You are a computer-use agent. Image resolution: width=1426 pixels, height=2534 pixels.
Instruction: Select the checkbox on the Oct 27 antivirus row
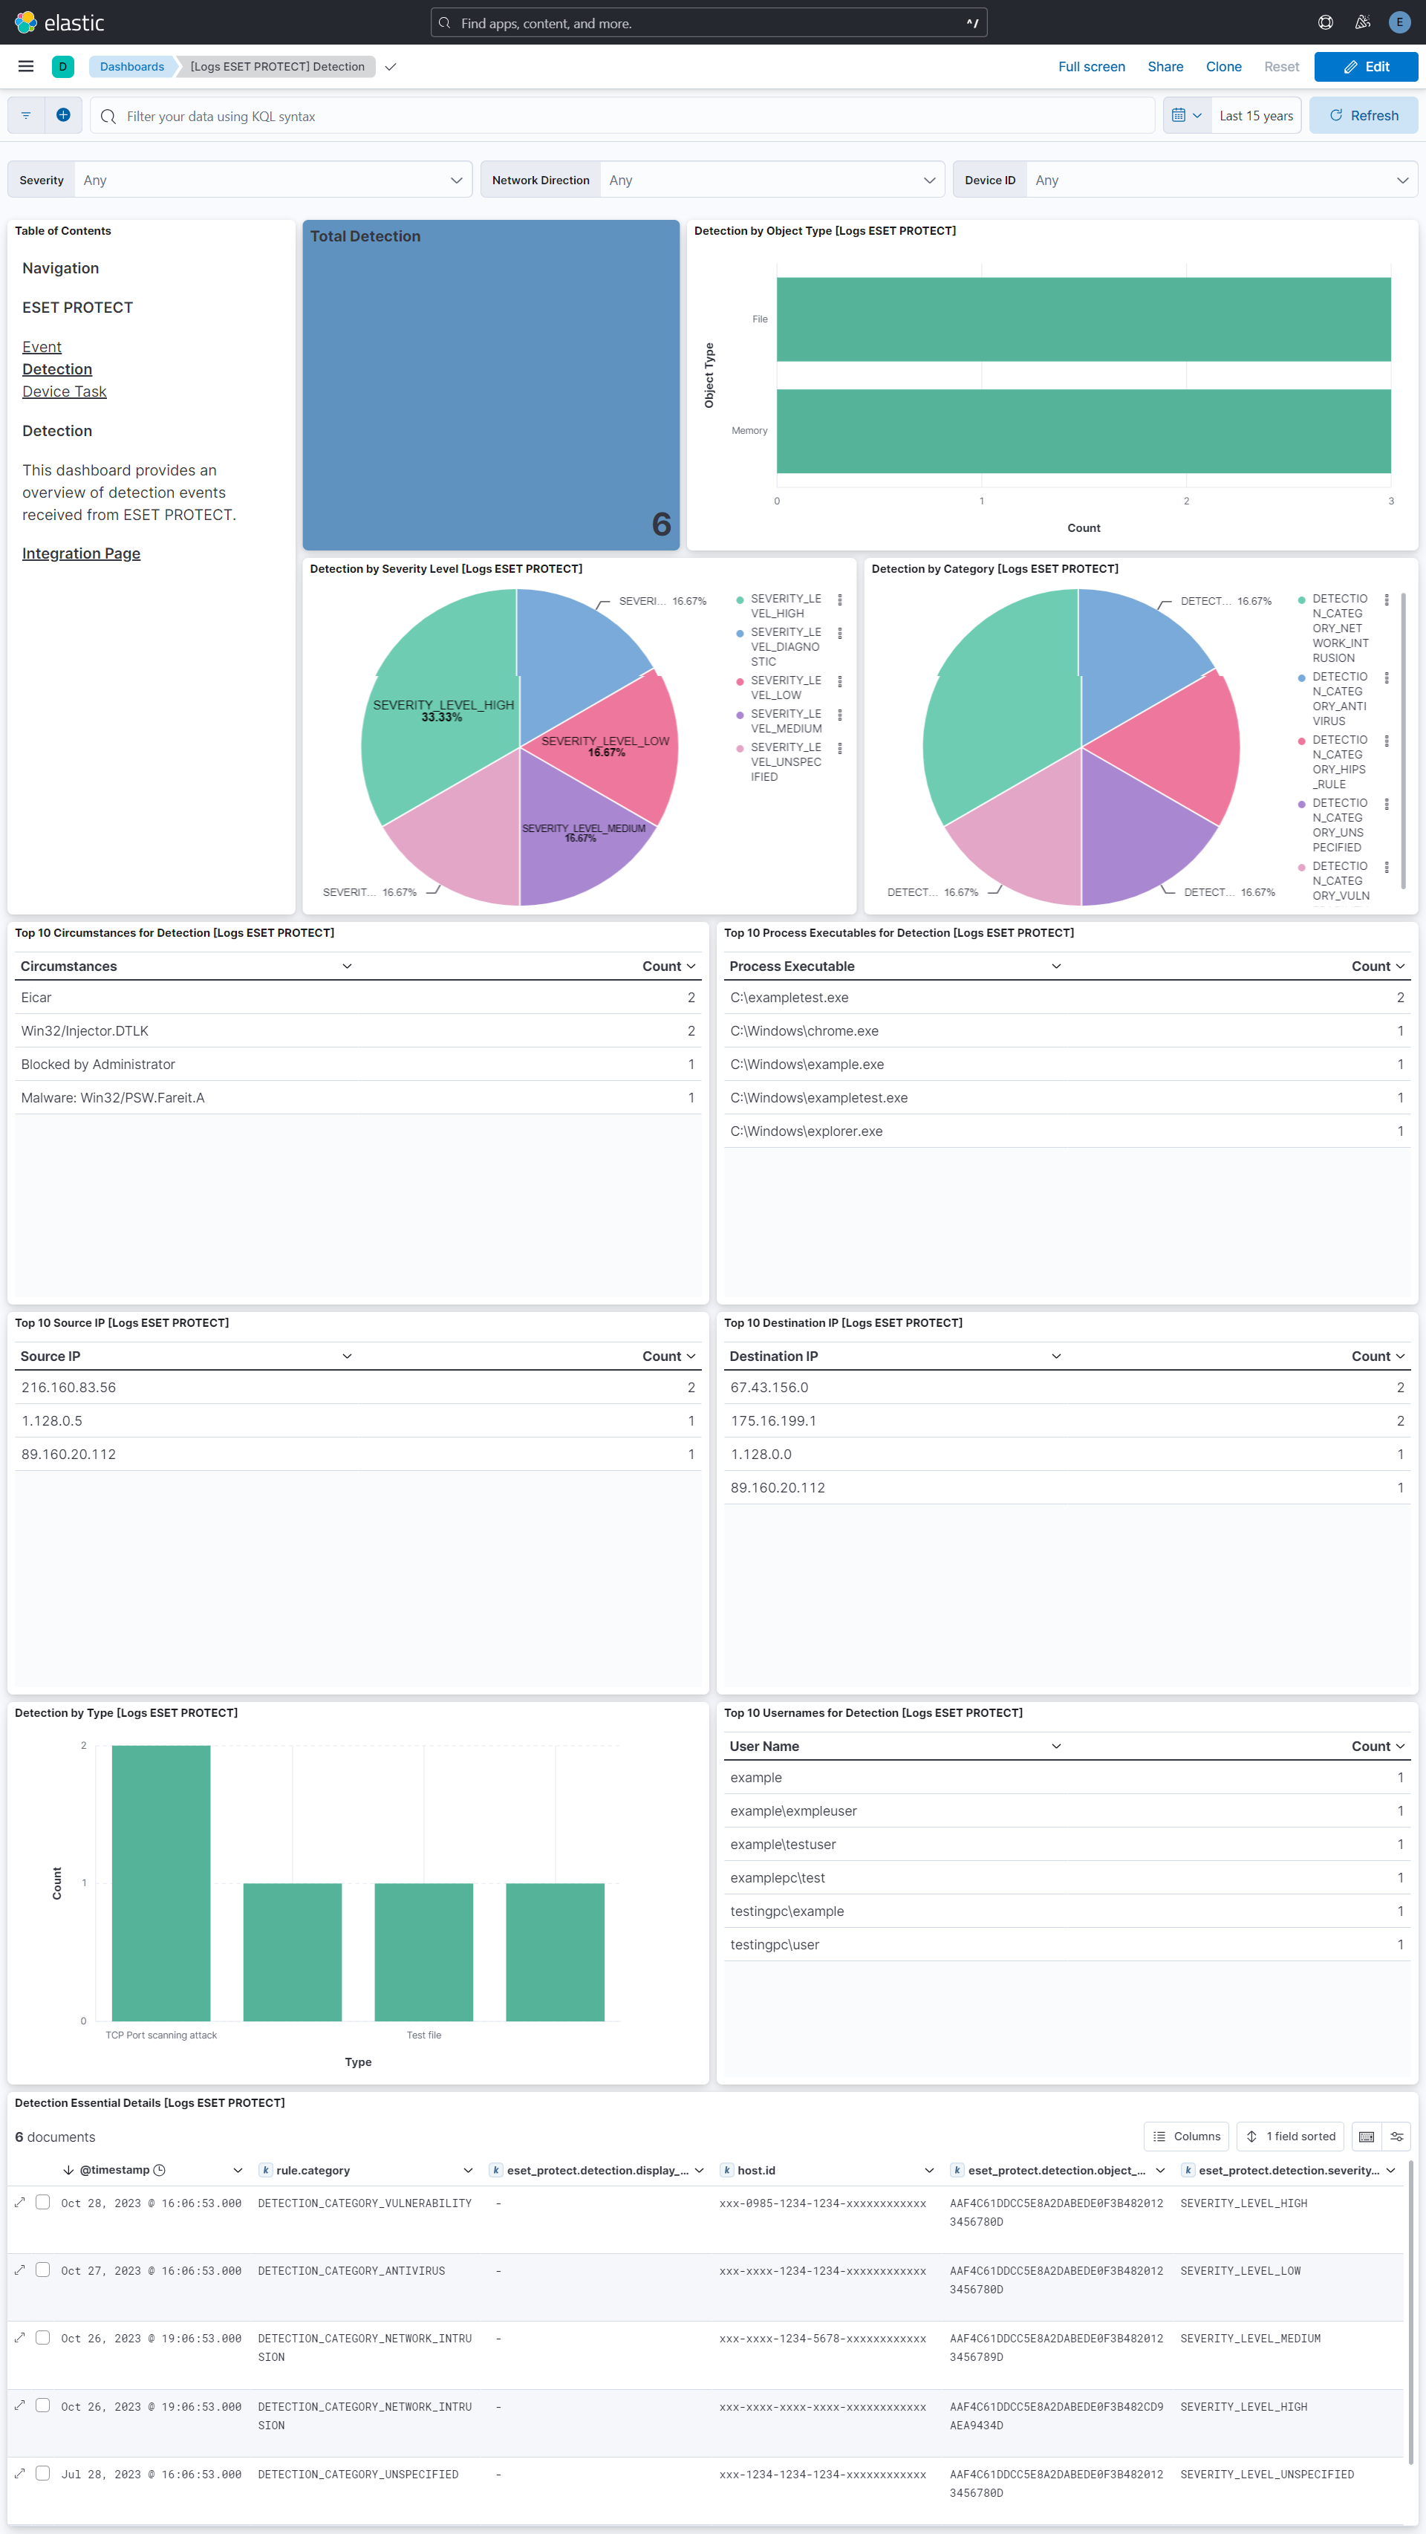click(x=42, y=2270)
